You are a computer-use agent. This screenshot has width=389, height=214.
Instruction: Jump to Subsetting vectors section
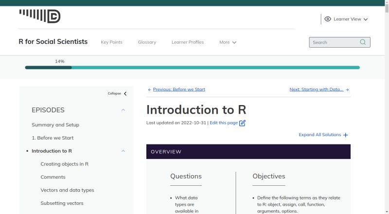pyautogui.click(x=62, y=203)
